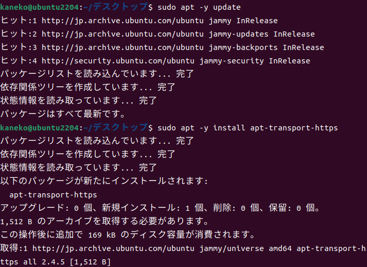Click the indented 'apt-transport-https' package name
The image size is (367, 267).
click(53, 195)
